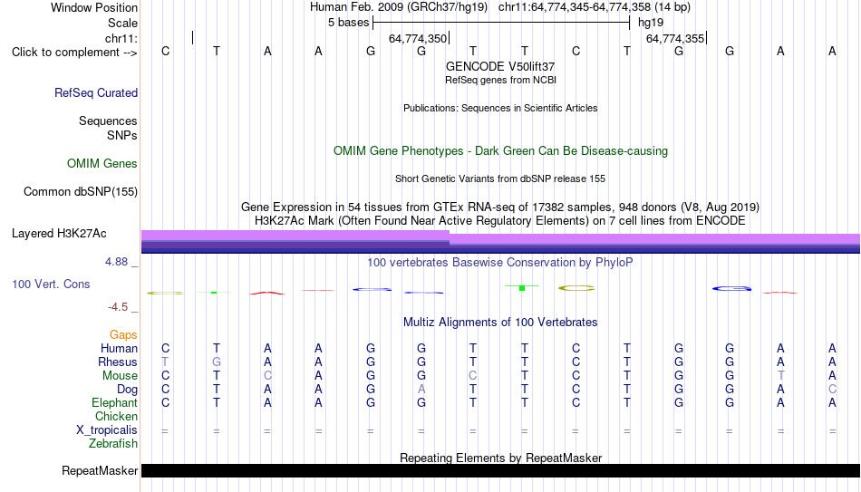Screen dimensions: 861x492
Task: Click the GENCODE V50lift37 track title
Action: coord(500,66)
